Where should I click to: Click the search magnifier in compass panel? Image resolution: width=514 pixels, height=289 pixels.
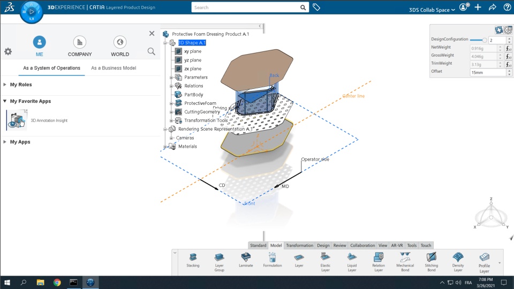pos(151,51)
